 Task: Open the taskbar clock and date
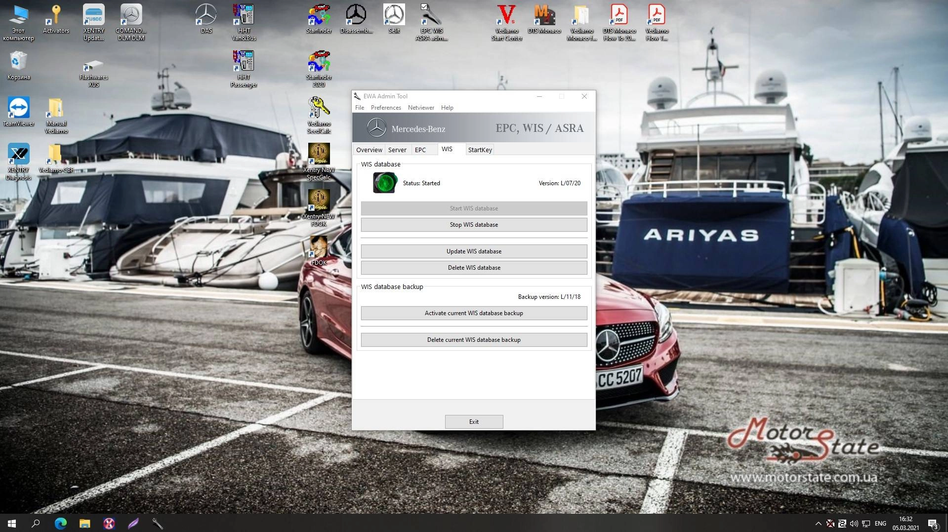[x=906, y=524]
